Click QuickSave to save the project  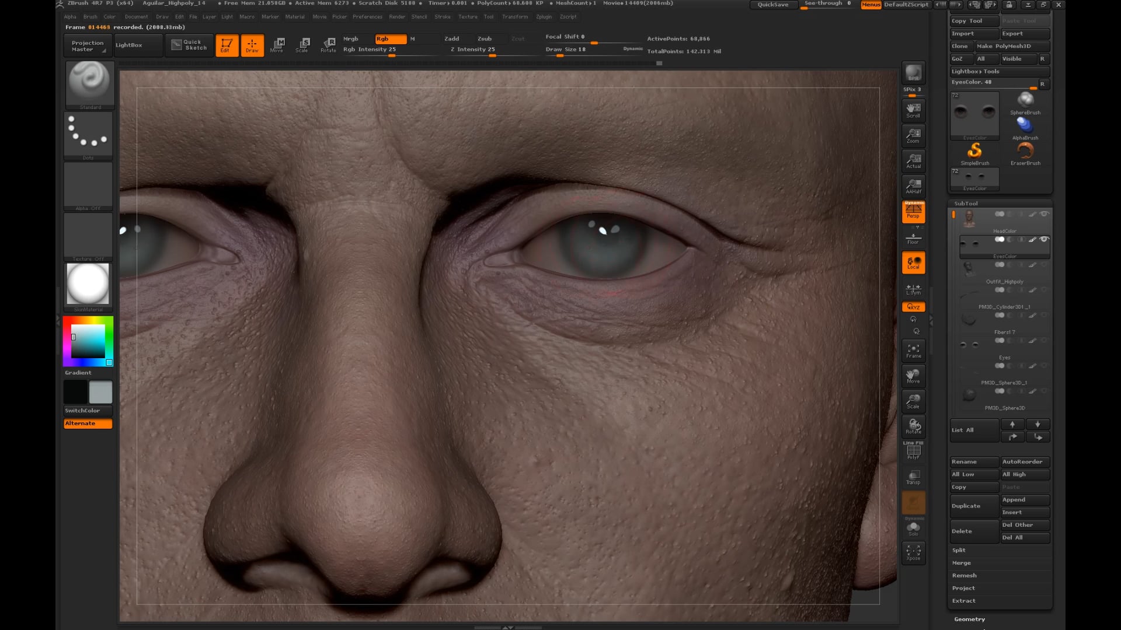pyautogui.click(x=774, y=5)
